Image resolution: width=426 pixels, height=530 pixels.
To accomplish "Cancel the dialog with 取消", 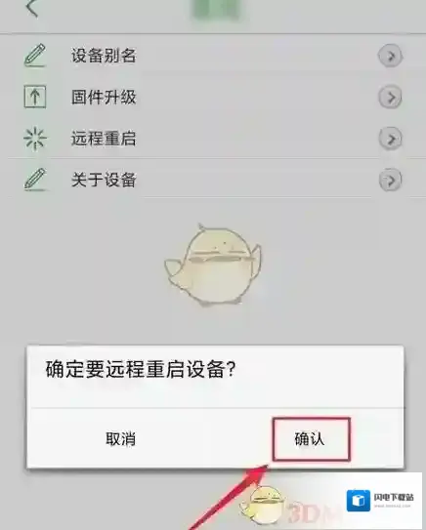I will point(121,439).
